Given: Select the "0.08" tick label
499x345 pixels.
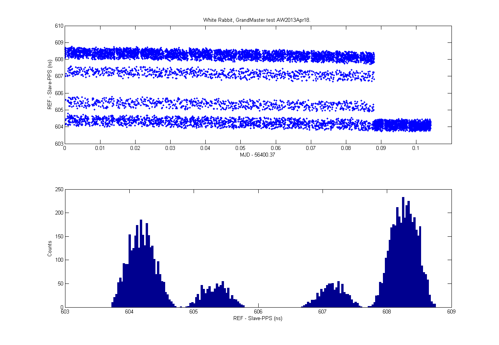Looking at the screenshot, I should click(x=346, y=148).
